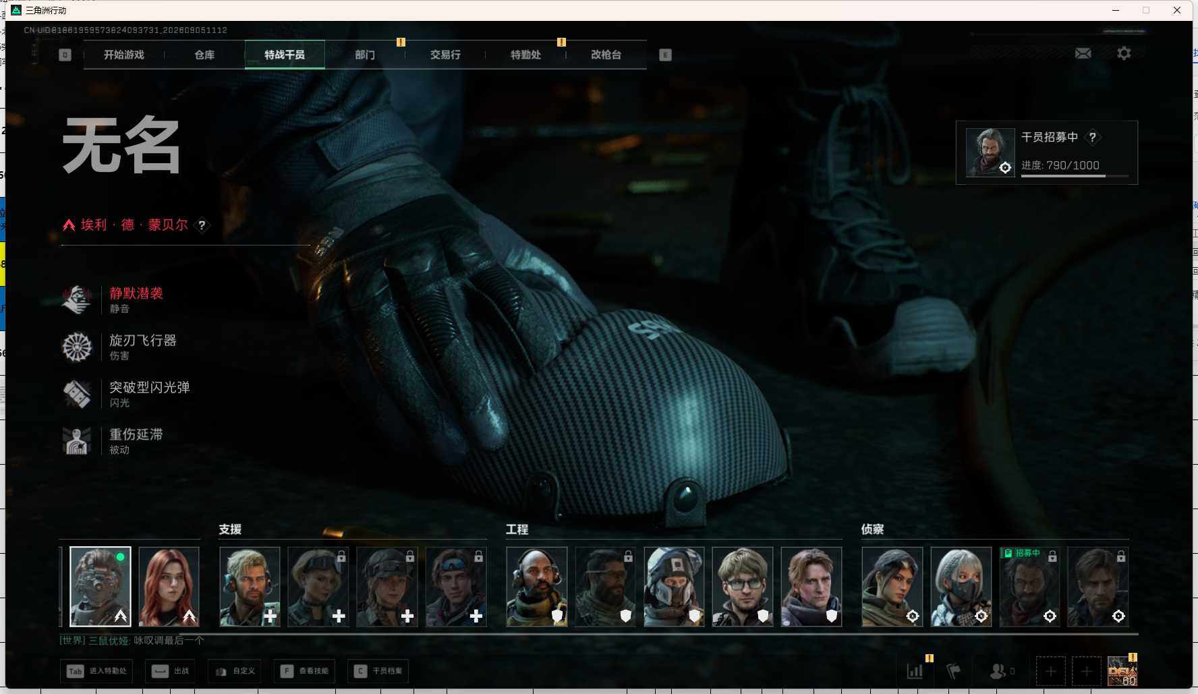Select the bald headset operator under 工程
1198x694 pixels.
click(537, 587)
